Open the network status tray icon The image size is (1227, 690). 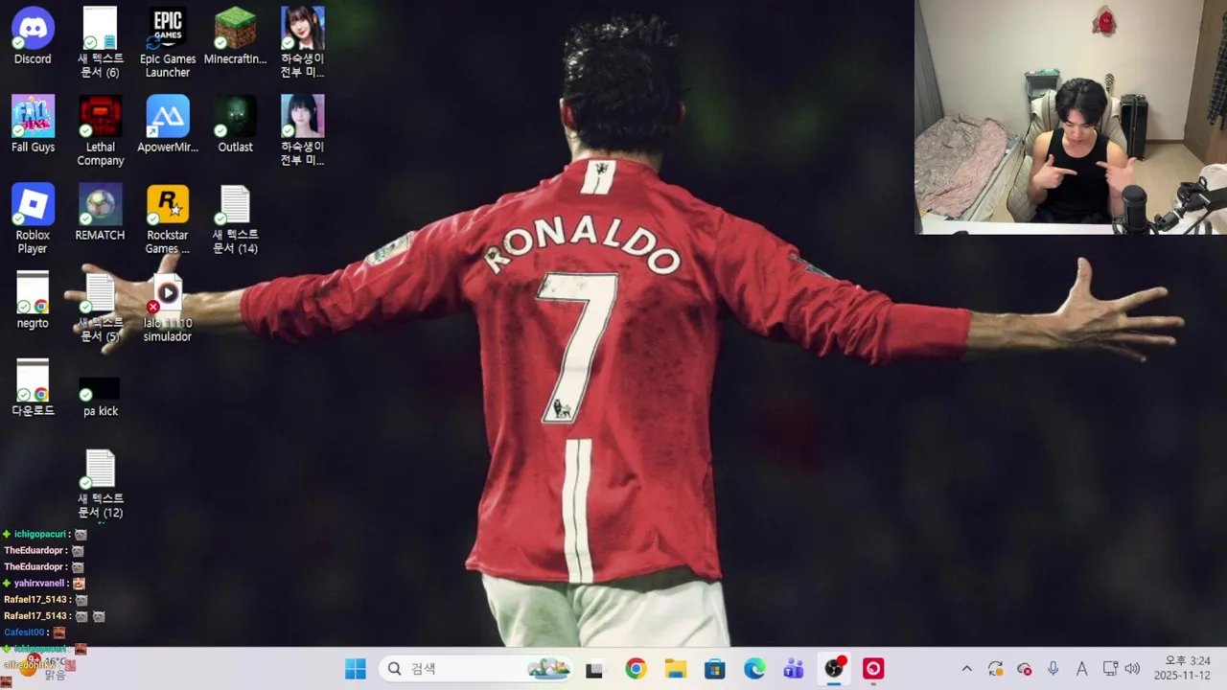[x=1110, y=669]
